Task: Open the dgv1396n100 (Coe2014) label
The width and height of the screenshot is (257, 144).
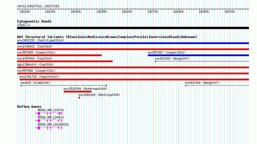Action: [36, 65]
